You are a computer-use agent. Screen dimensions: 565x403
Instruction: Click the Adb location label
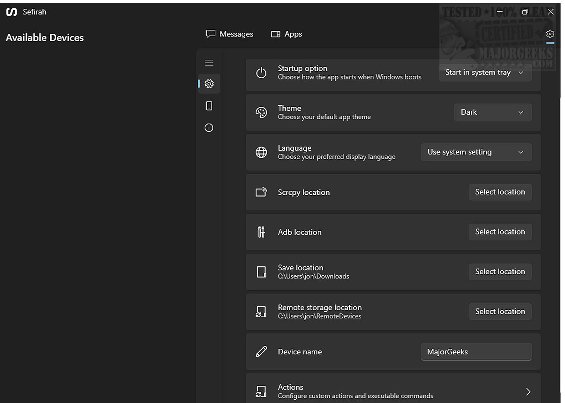coord(300,232)
